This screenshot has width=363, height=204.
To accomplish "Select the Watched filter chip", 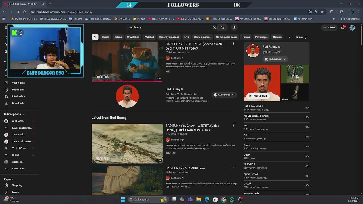I will [x=149, y=37].
